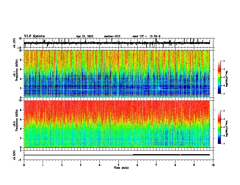Click the "4" kHz tick on ch.2 spectrogram axis

point(21,129)
